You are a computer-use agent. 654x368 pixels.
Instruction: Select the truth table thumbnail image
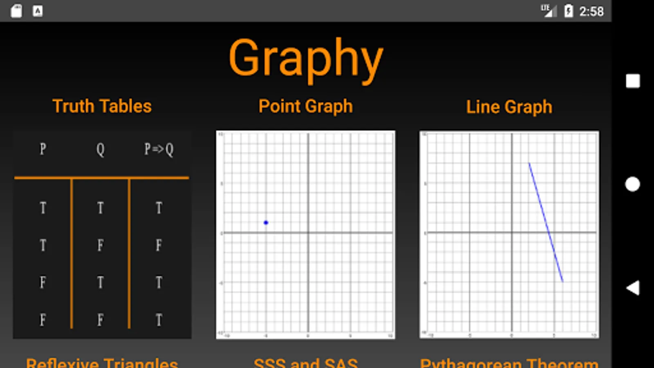coord(102,235)
